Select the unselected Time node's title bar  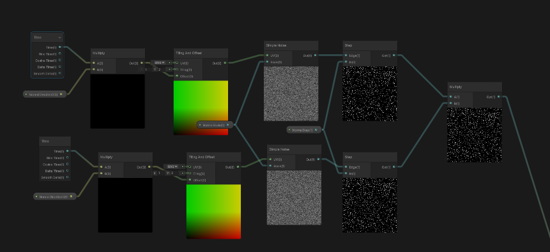(x=55, y=141)
